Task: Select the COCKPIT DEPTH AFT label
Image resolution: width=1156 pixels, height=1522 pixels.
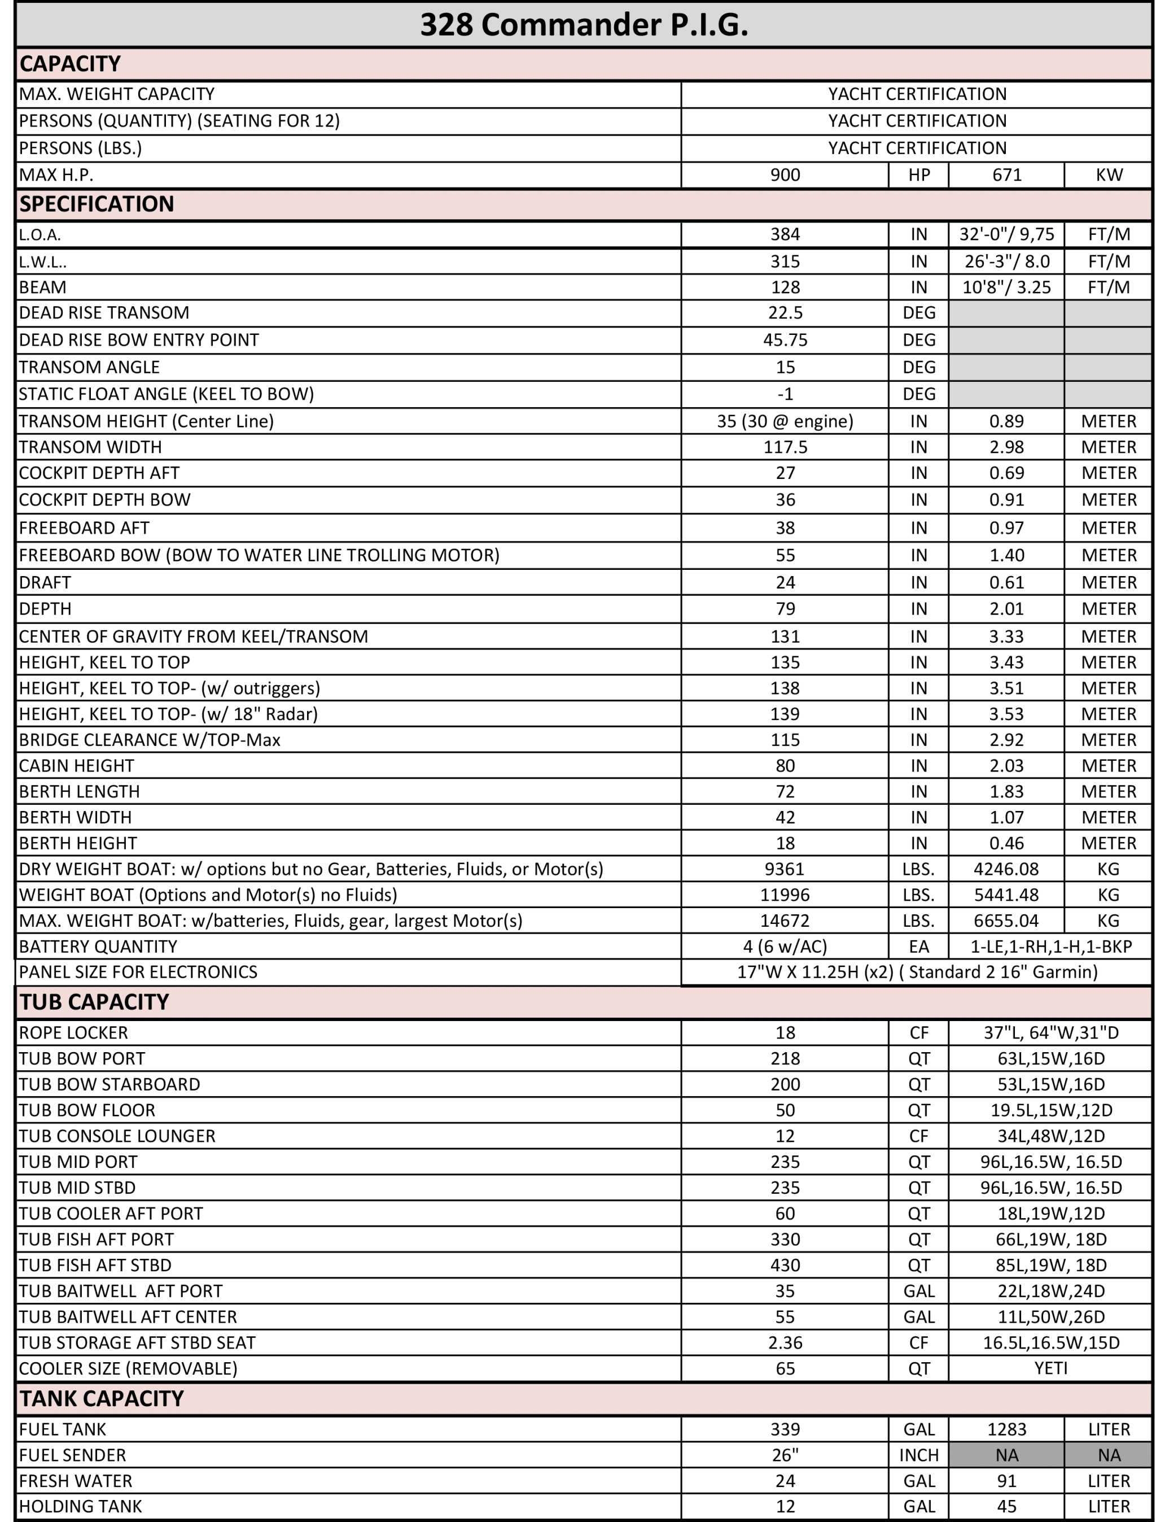Action: click(x=99, y=474)
